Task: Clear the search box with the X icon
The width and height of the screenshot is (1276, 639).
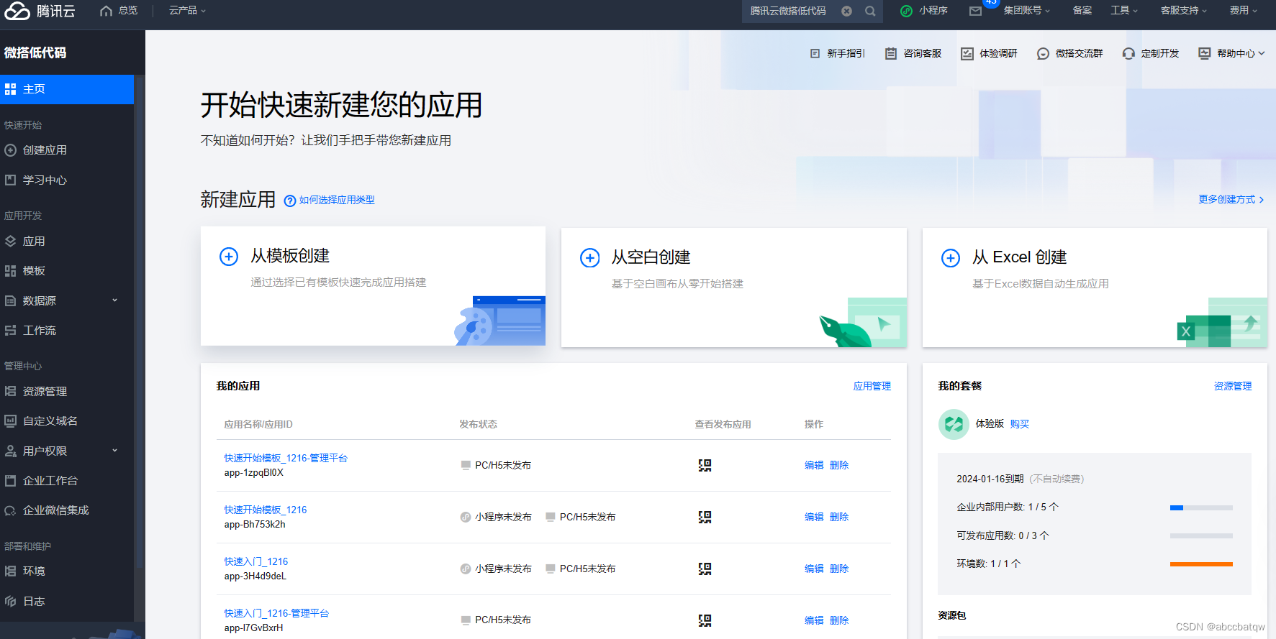Action: pos(847,11)
